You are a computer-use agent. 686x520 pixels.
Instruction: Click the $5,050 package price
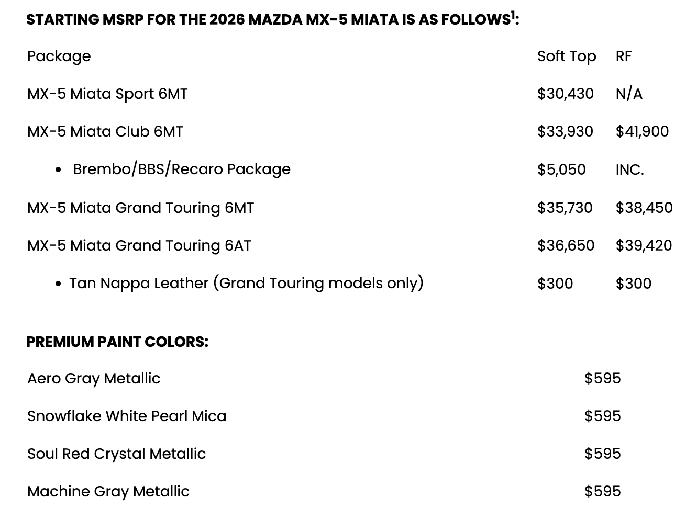pyautogui.click(x=561, y=169)
